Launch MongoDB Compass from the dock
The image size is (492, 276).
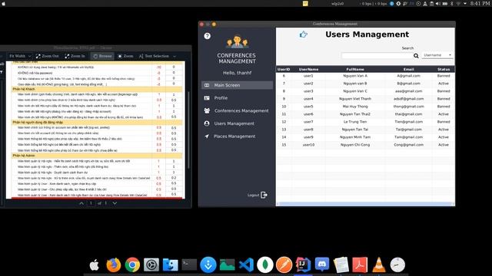pyautogui.click(x=265, y=264)
